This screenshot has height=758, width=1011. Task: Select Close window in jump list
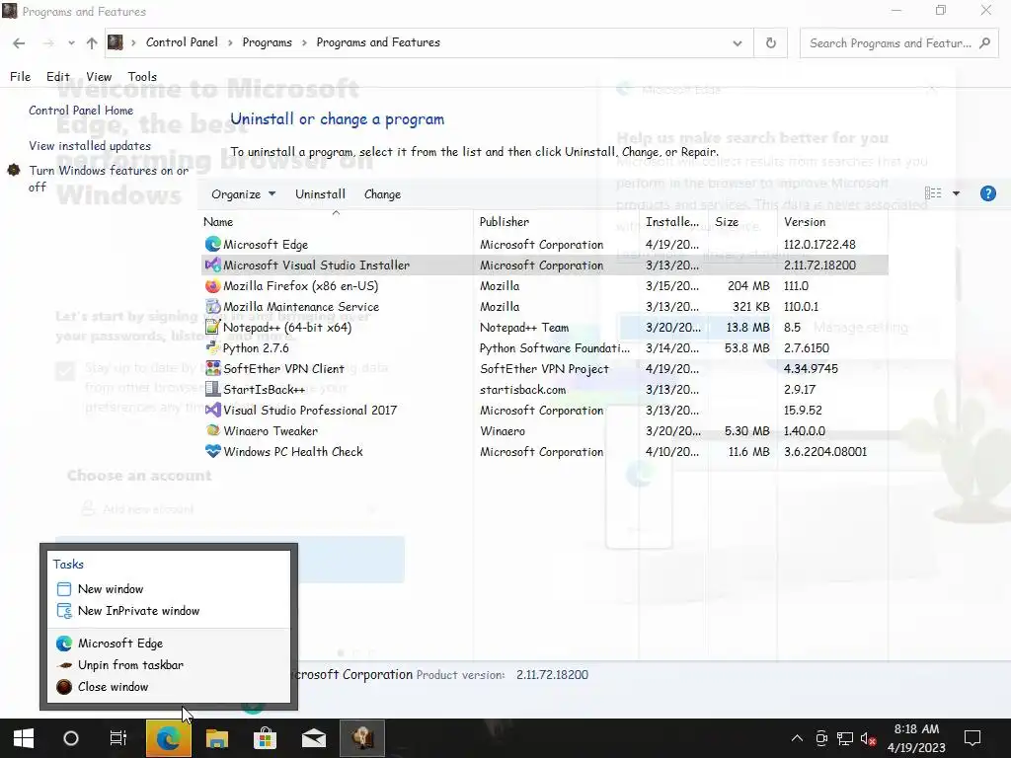click(x=169, y=687)
